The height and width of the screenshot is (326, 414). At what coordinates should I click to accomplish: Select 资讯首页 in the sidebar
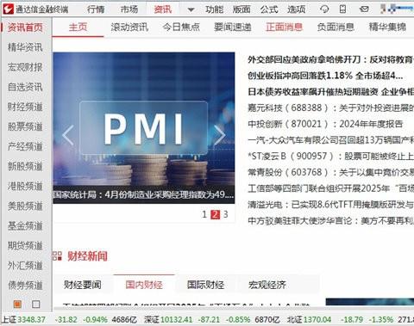click(x=25, y=28)
